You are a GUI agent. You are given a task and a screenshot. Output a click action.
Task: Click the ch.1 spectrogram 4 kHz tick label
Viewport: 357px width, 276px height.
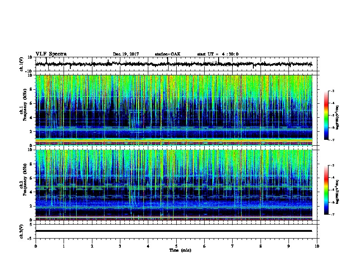click(31, 118)
